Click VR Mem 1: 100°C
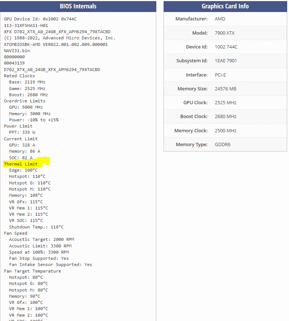289x321 pixels. [29, 309]
